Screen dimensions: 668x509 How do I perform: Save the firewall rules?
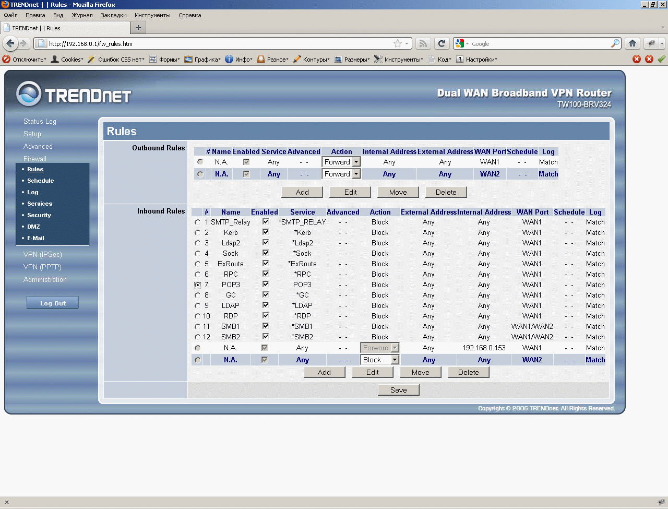click(x=399, y=390)
